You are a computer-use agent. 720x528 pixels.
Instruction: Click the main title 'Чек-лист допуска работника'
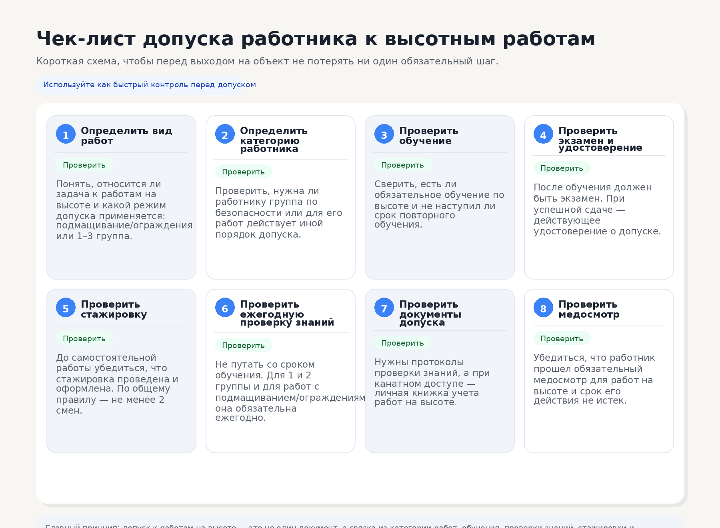tap(316, 39)
